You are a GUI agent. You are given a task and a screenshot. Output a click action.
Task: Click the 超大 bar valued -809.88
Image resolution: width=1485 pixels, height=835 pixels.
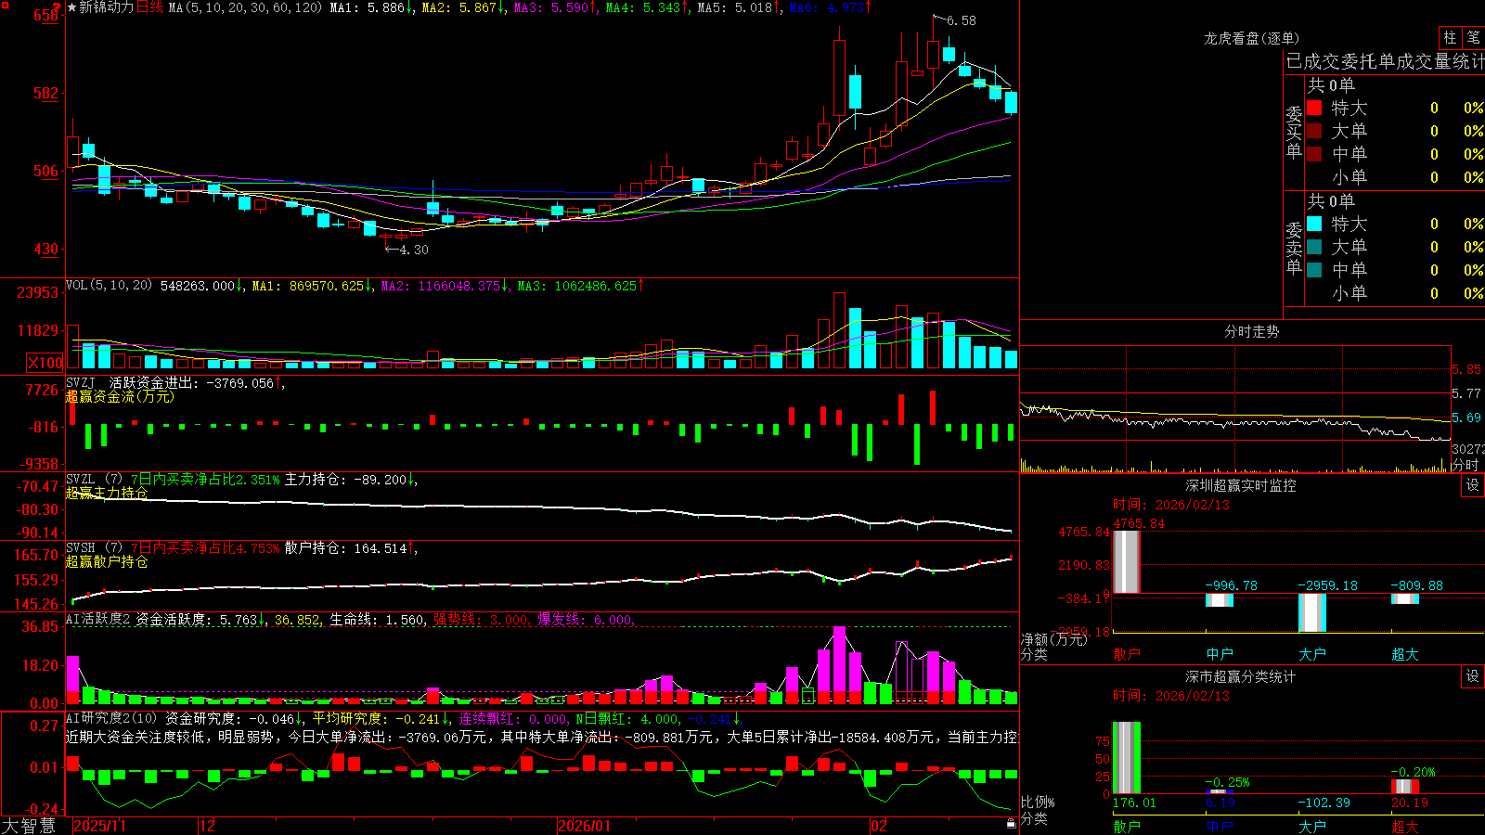click(1405, 598)
